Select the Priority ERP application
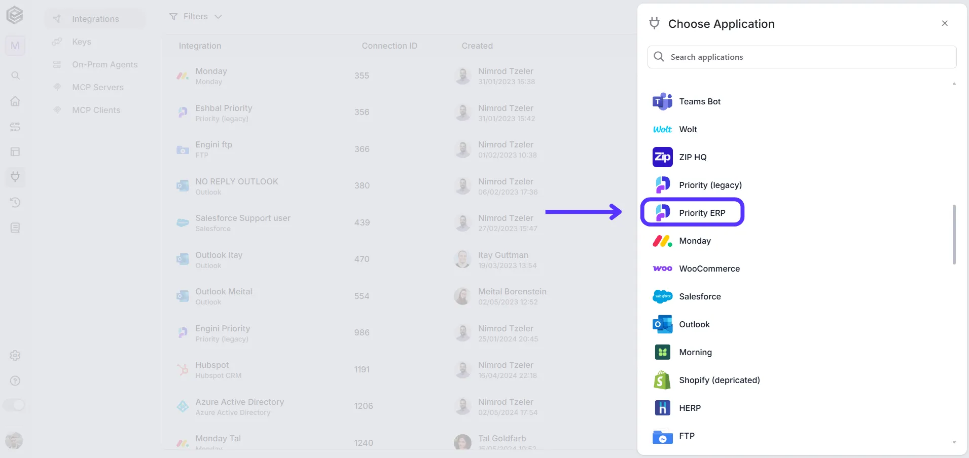 pyautogui.click(x=692, y=212)
